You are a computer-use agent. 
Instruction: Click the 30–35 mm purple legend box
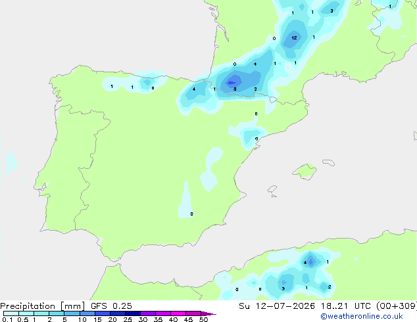tap(148, 313)
